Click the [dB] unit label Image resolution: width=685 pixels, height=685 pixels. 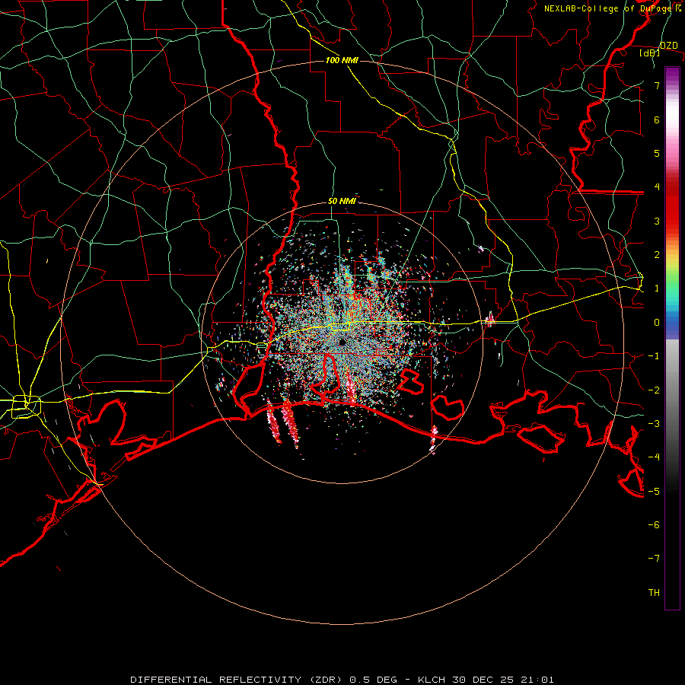point(650,53)
